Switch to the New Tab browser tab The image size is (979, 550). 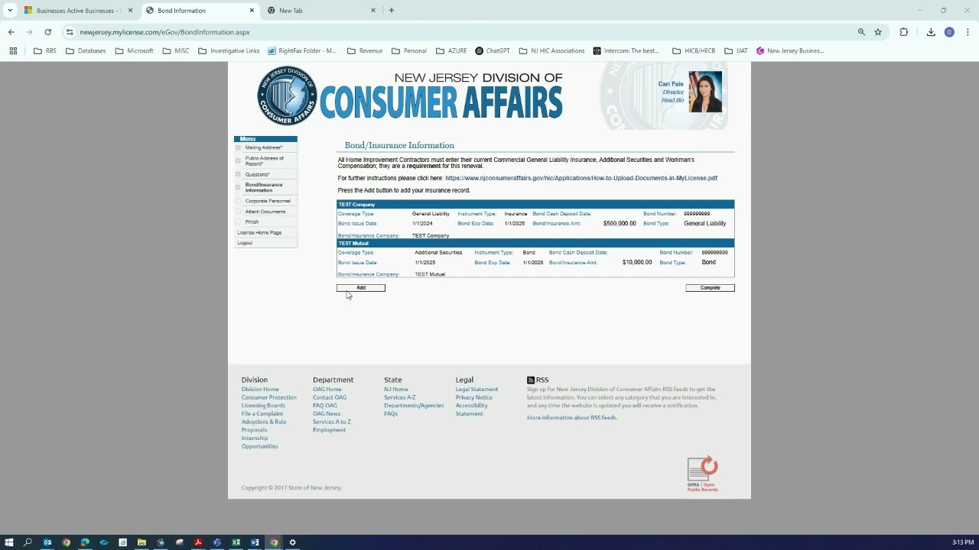(x=321, y=10)
